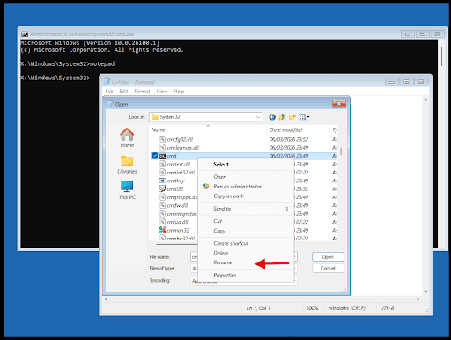Click the cmcfg32.dll file icon
The height and width of the screenshot is (340, 451).
162,139
